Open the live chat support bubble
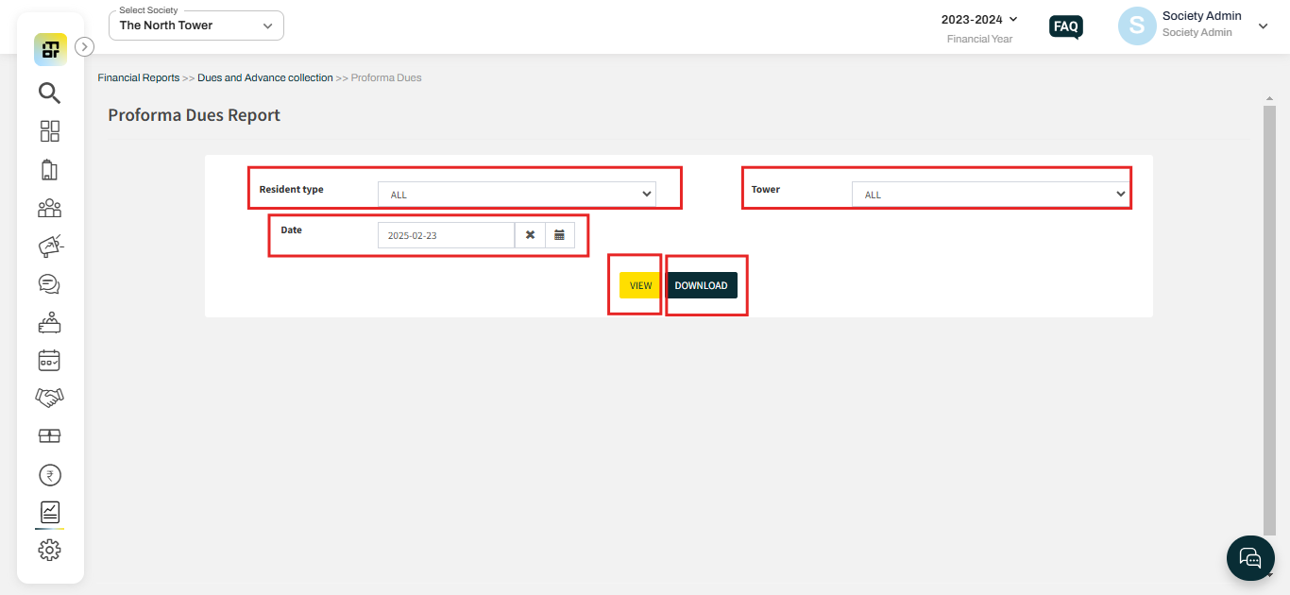Screen dimensions: 1290x595 point(1250,557)
